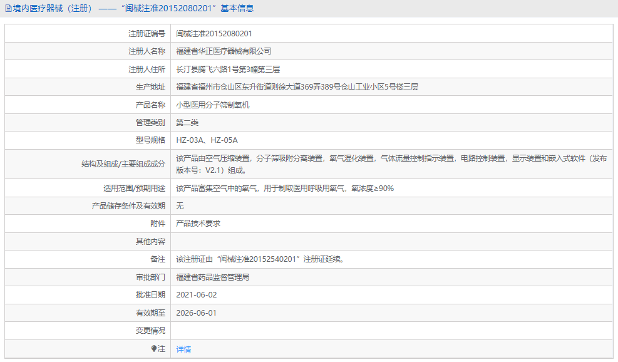Image resolution: width=618 pixels, height=362 pixels.
Task: Click the management class value 第二类
Action: [x=187, y=123]
